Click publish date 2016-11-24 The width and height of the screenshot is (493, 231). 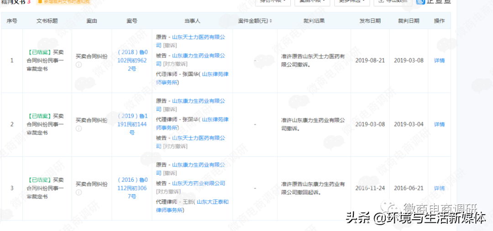(x=370, y=188)
